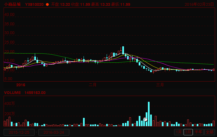217x137 pixels.
Task: Click the 2016 year marker on axis
Action: pos(21,85)
